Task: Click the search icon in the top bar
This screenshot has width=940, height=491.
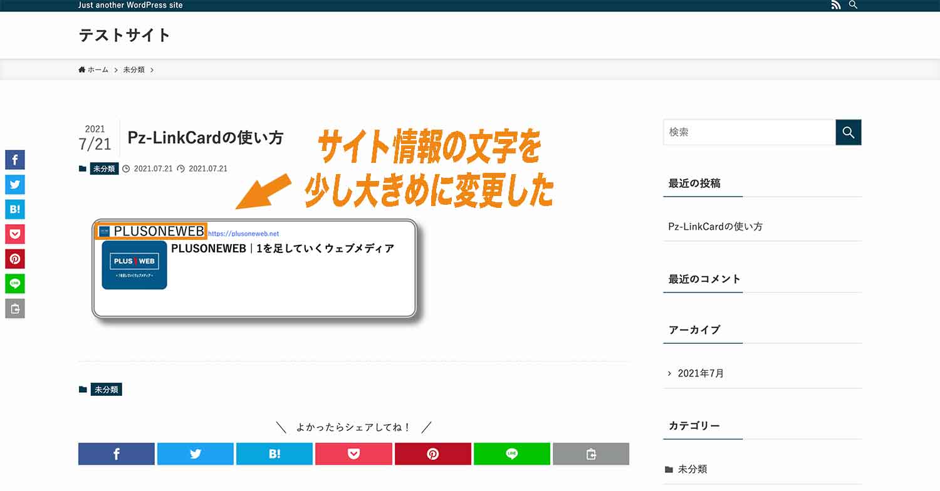Action: pos(853,5)
